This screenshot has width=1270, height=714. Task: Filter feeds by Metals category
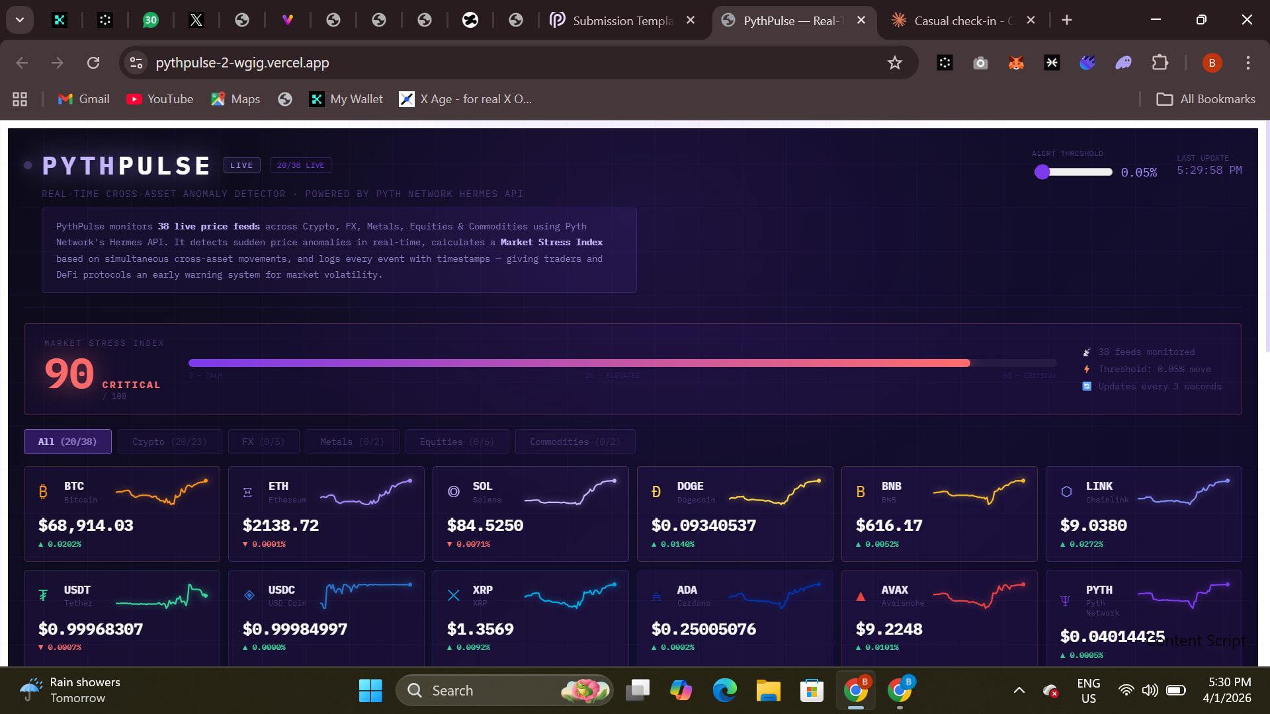pyautogui.click(x=352, y=442)
